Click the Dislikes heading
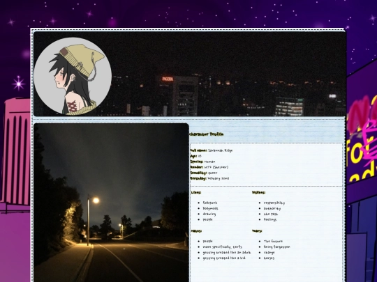The width and height of the screenshot is (377, 282). tap(259, 192)
